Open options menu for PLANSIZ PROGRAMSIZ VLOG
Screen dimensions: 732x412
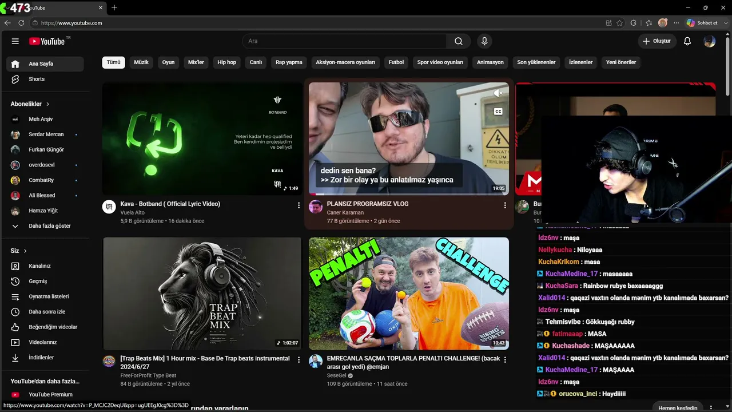point(505,205)
